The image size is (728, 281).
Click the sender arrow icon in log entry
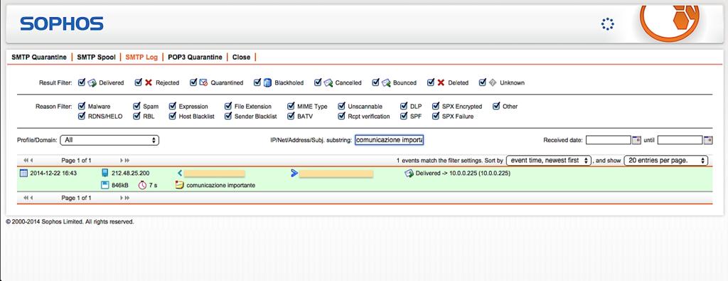180,174
